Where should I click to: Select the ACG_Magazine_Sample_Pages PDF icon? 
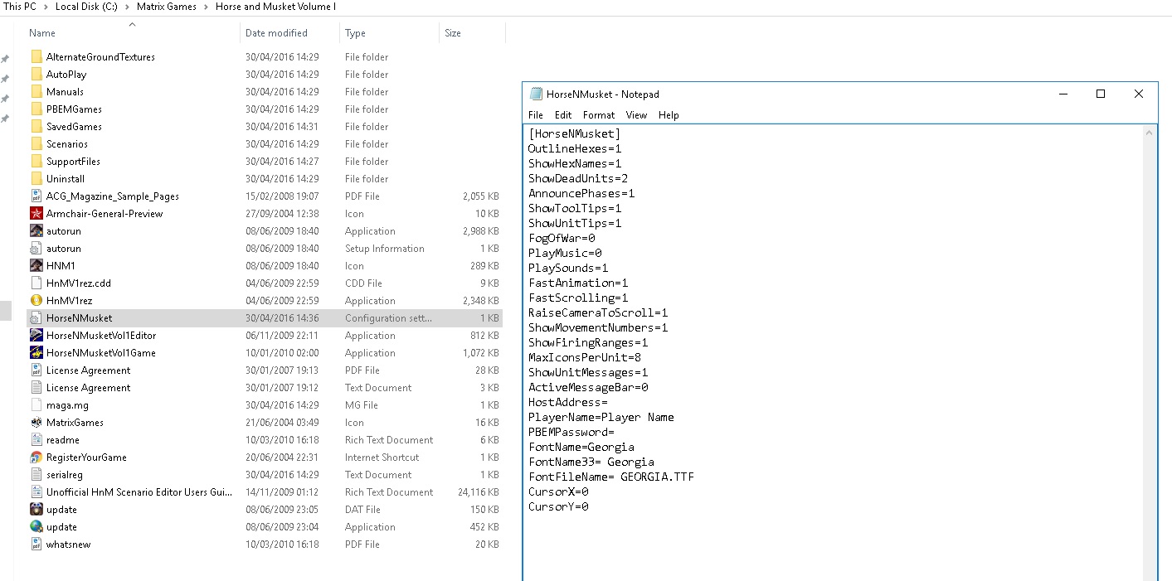(36, 196)
